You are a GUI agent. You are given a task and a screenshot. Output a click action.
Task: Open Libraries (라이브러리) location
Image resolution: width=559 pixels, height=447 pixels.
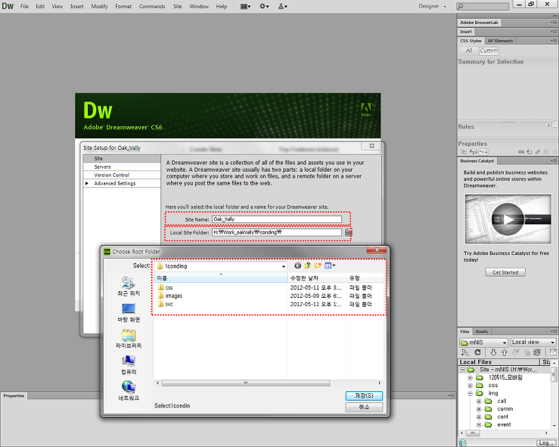(x=128, y=339)
